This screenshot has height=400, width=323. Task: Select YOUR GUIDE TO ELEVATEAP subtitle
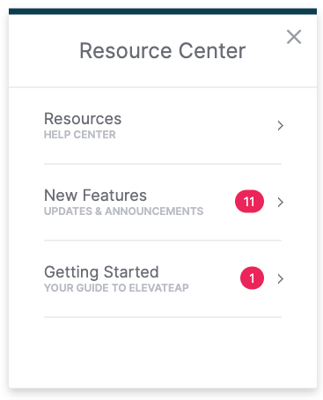coord(116,288)
